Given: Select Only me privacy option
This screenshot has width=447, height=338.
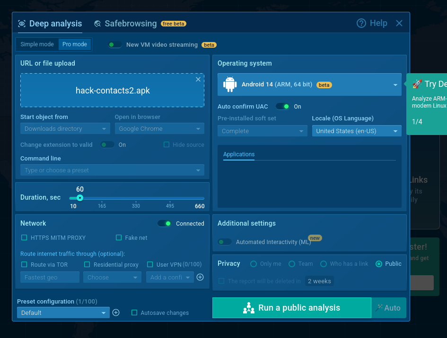Looking at the screenshot, I should 254,264.
